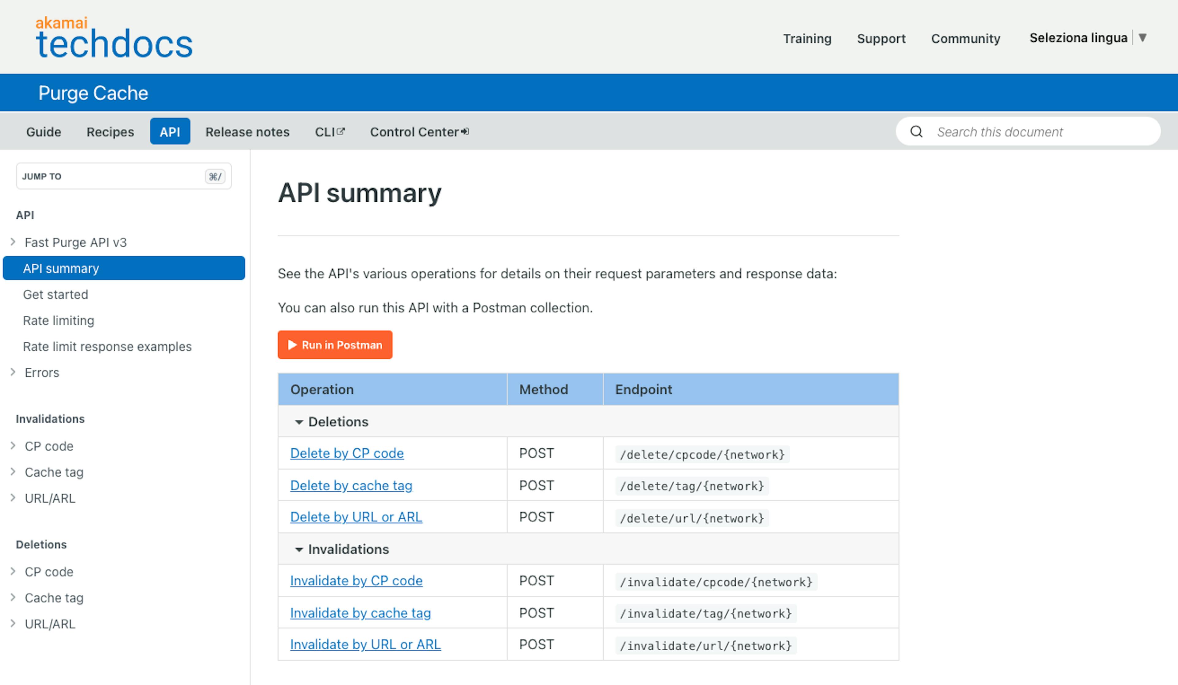Click POST in the Delete by CP code row

coord(537,453)
